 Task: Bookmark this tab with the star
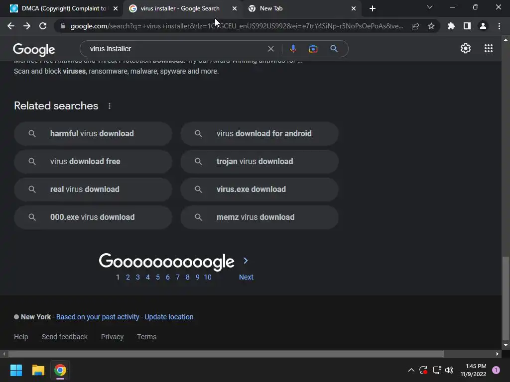(x=431, y=26)
